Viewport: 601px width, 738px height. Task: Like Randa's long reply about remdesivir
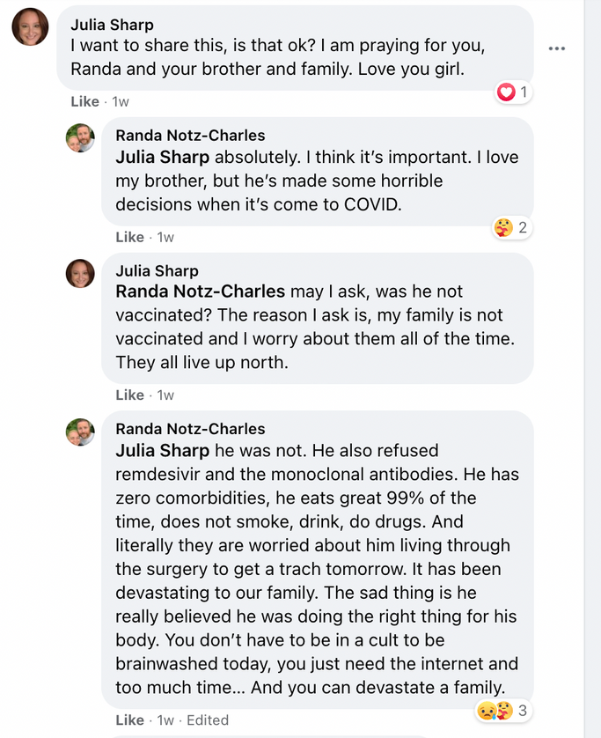point(129,720)
